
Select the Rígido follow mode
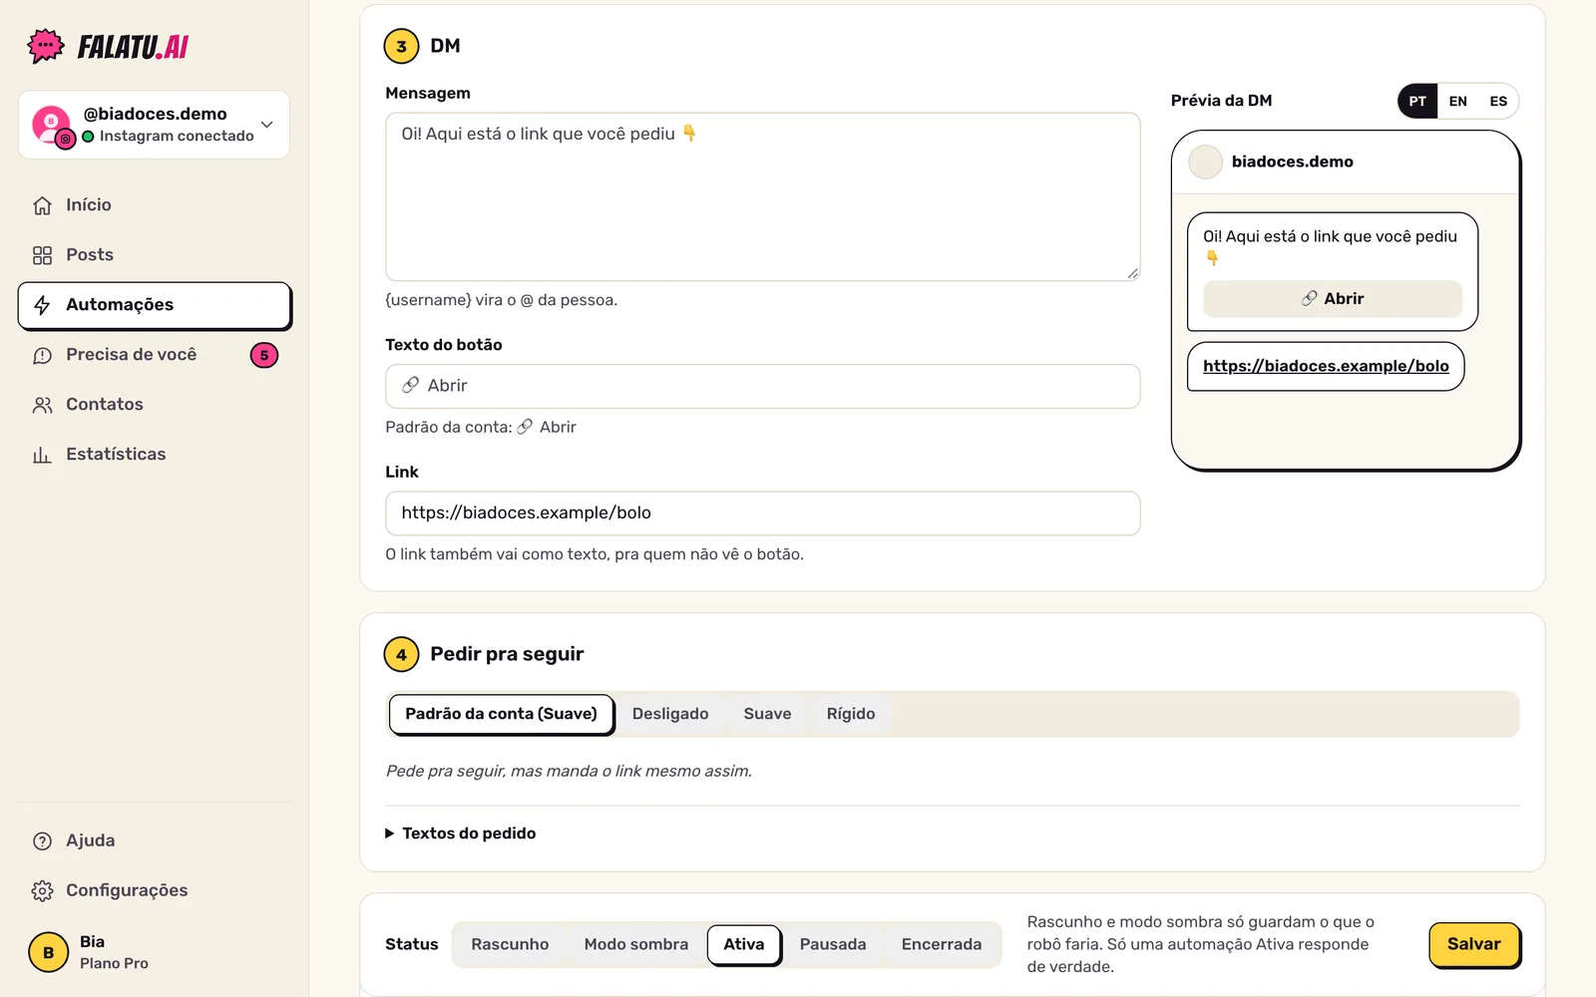(851, 714)
